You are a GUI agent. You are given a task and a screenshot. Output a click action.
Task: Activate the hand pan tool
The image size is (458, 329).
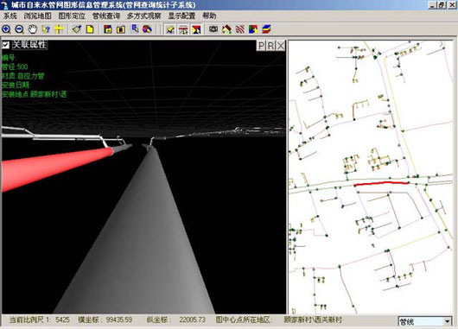pyautogui.click(x=33, y=29)
